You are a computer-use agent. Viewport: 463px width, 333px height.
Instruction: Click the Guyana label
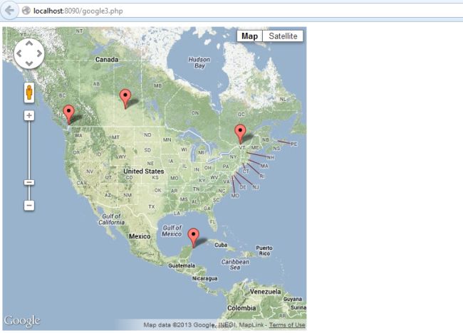(x=292, y=299)
